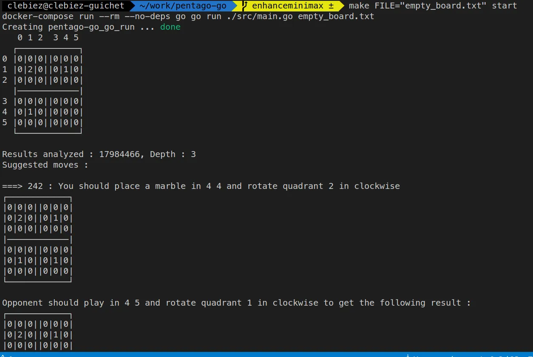Click the green 'done' status text
This screenshot has height=357, width=533.
tap(170, 27)
